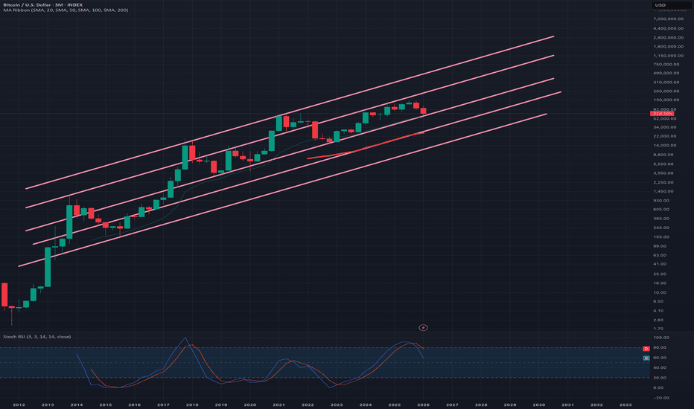Image resolution: width=694 pixels, height=409 pixels.
Task: Open the Bitcoin / U.S. Dollar symbol title
Action: pos(43,4)
